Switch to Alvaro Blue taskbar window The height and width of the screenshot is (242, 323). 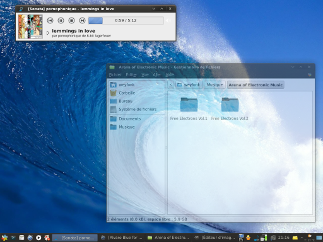click(x=122, y=238)
